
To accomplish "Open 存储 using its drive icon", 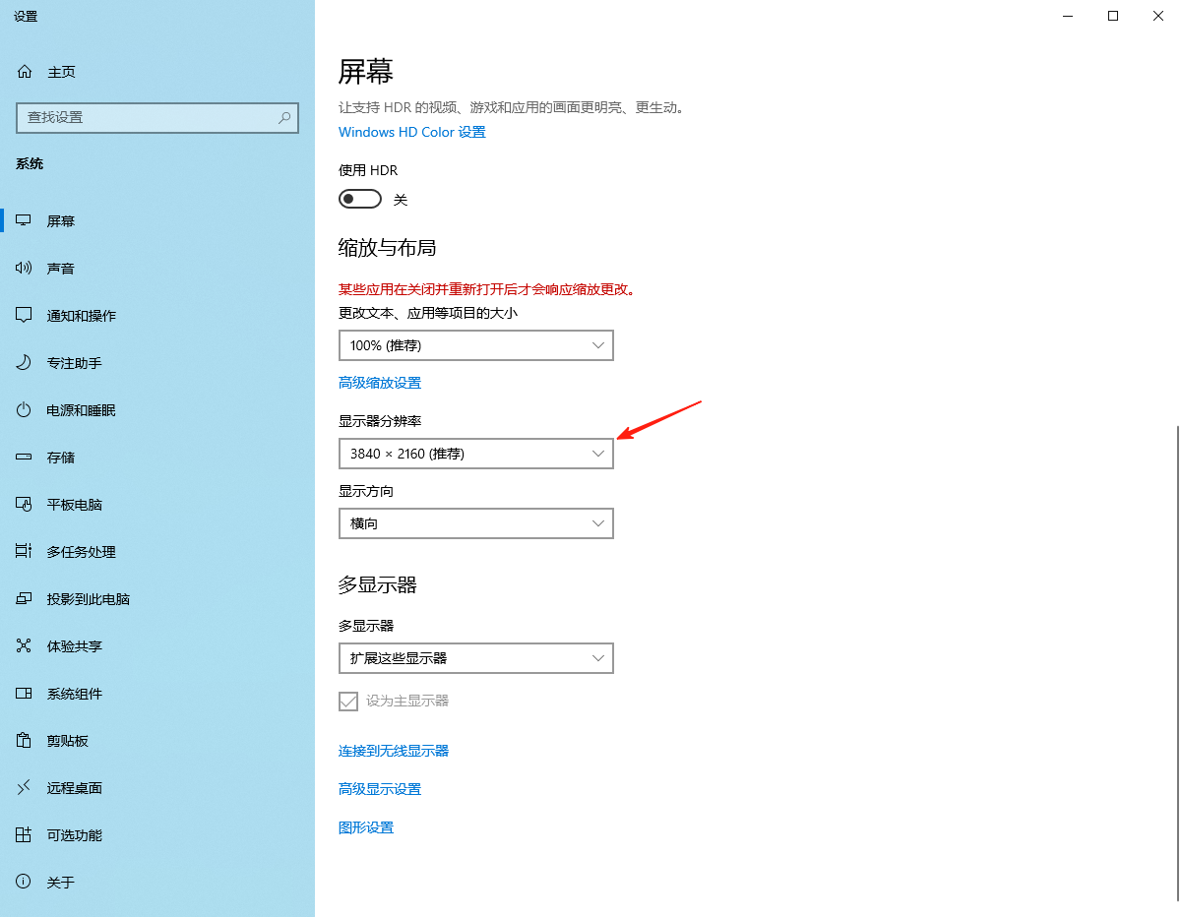I will tap(25, 458).
